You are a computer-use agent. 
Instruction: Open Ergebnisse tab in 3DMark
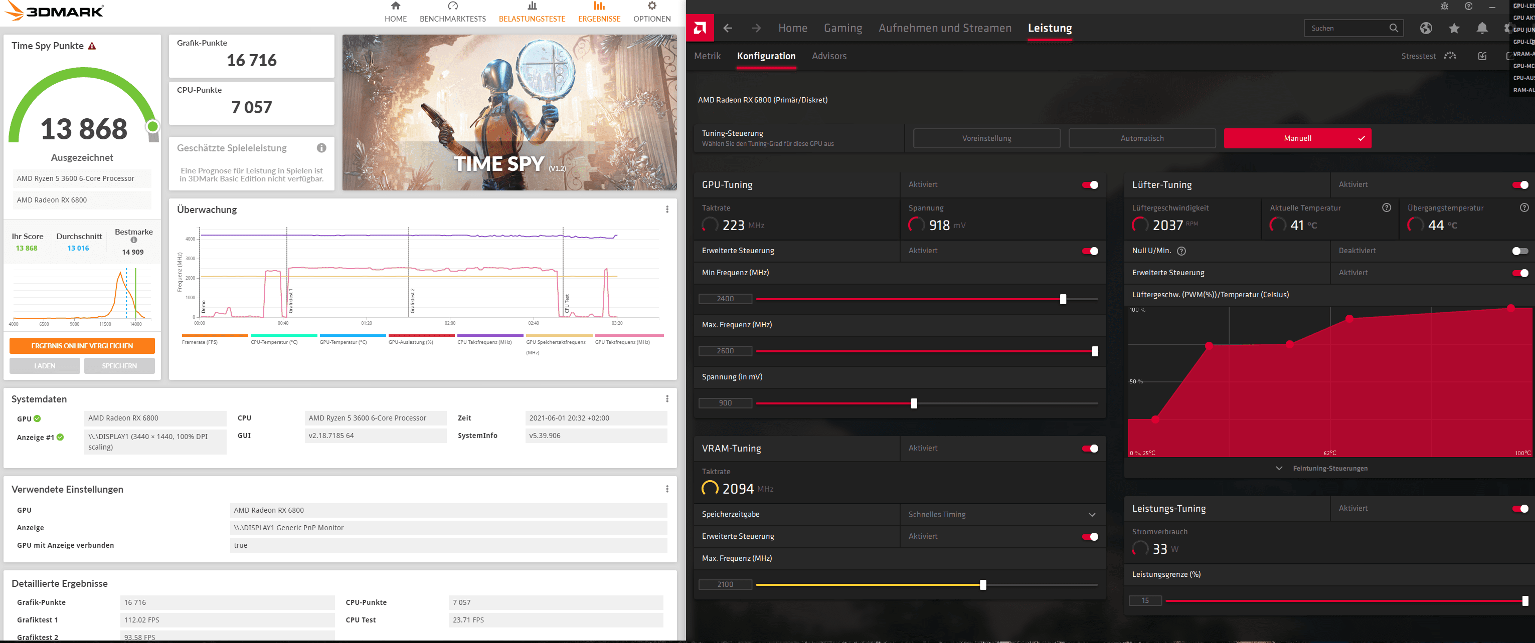599,12
